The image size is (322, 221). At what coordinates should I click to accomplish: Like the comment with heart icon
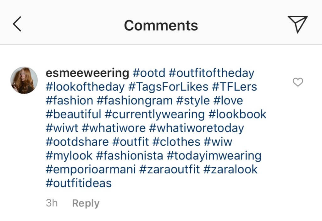297,83
